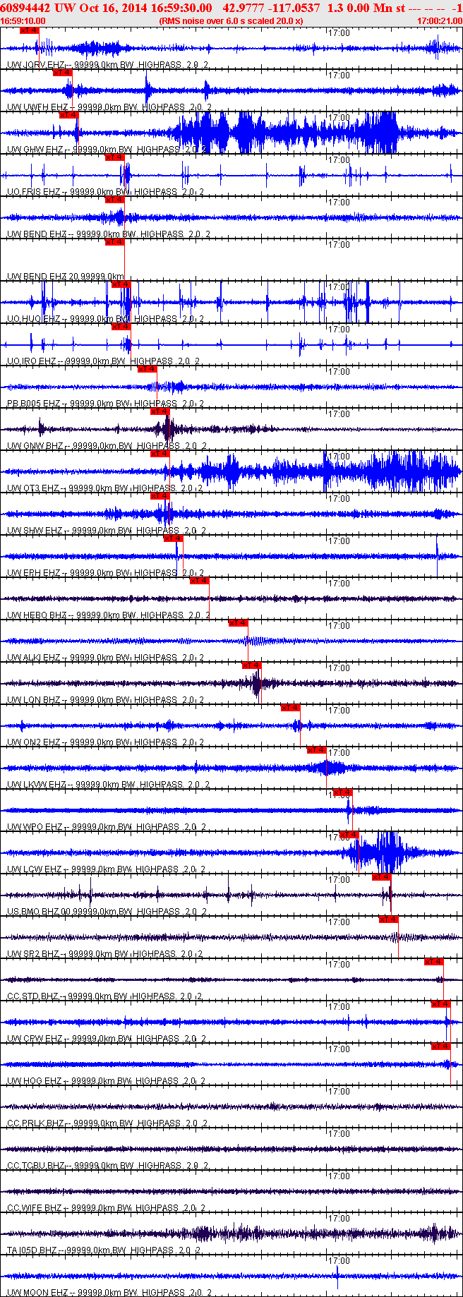The height and width of the screenshot is (1297, 463).
Task: Click the UW GNW BHZ station label
Action: (x=107, y=446)
